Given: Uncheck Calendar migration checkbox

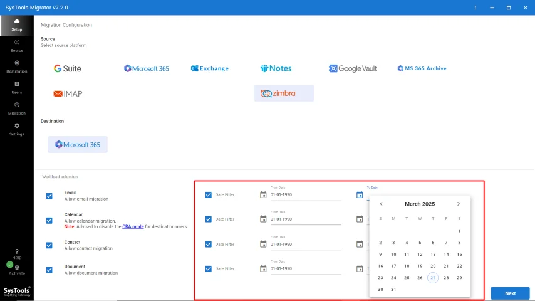Looking at the screenshot, I should 49,220.
